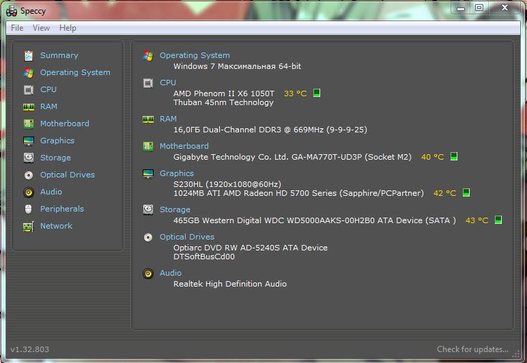Click the Peripherals mouse icon in sidebar

point(29,209)
